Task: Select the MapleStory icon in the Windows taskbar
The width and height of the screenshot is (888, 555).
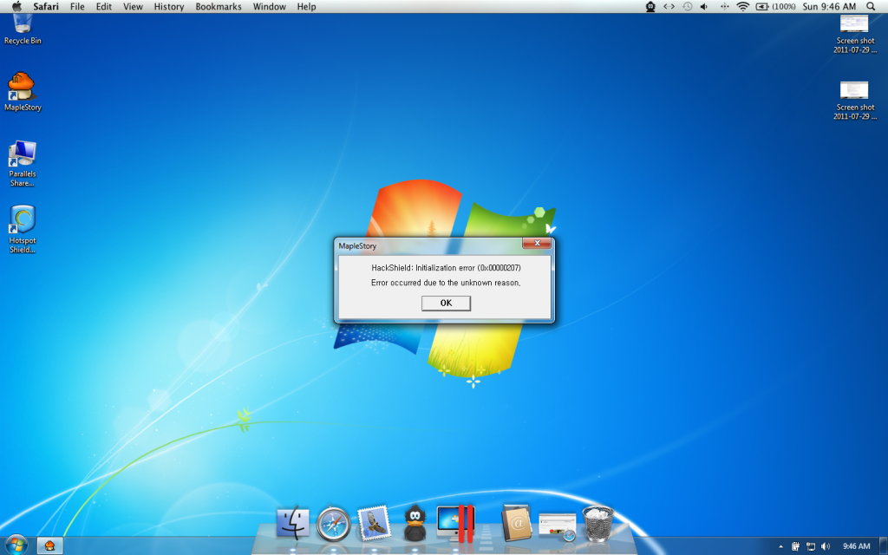Action: pos(50,546)
